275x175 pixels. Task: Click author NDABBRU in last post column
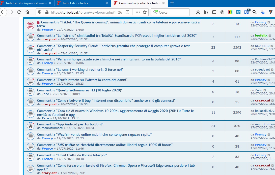[262, 46]
